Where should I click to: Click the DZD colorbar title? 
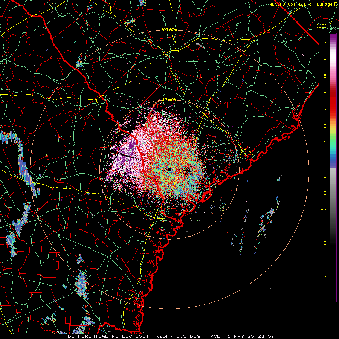(x=331, y=23)
